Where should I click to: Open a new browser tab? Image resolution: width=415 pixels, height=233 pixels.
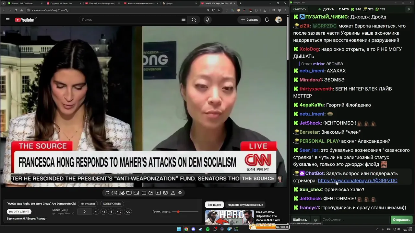[240, 3]
